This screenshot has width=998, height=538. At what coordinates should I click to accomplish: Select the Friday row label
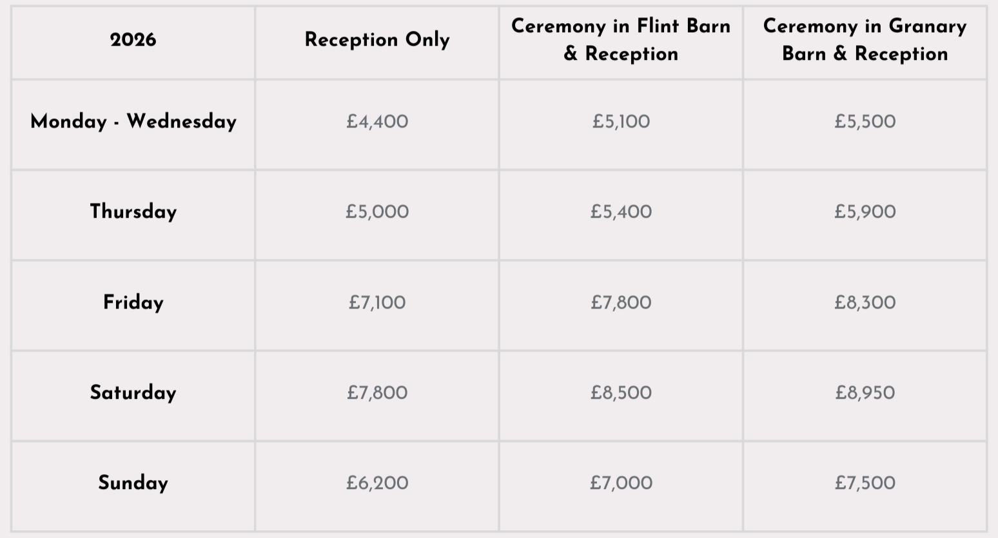coord(133,303)
